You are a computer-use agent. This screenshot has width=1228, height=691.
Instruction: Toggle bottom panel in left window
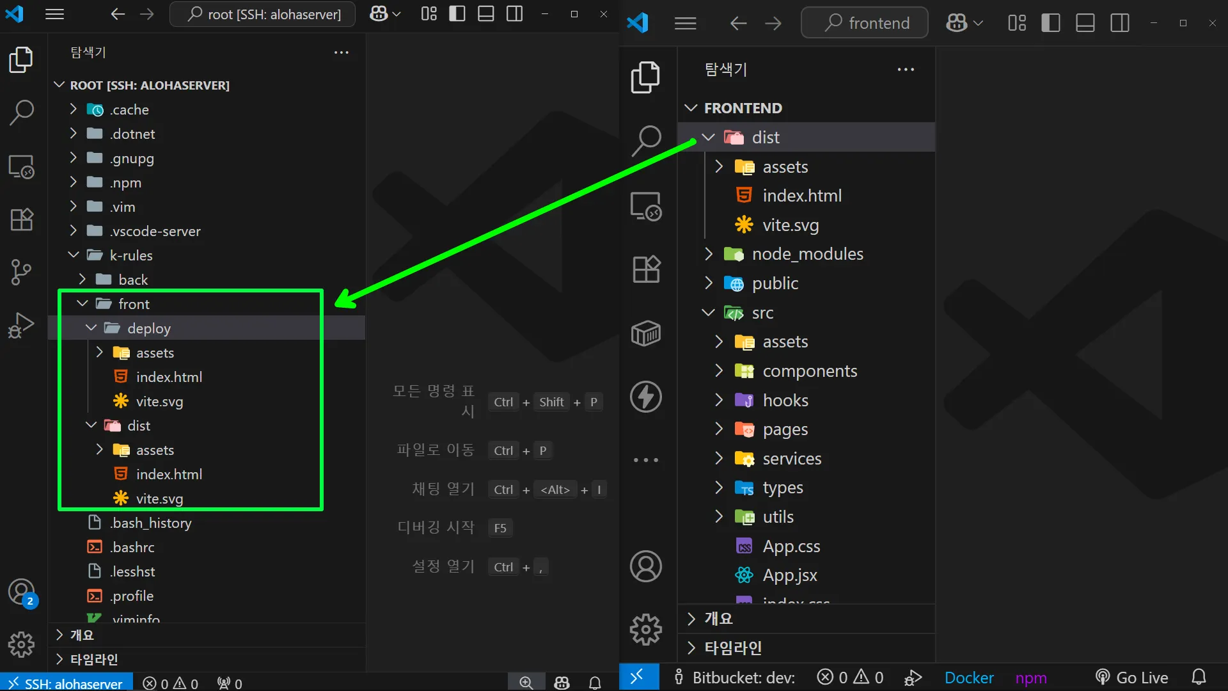[486, 14]
